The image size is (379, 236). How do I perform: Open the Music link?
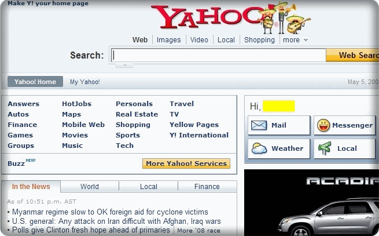[x=72, y=146]
